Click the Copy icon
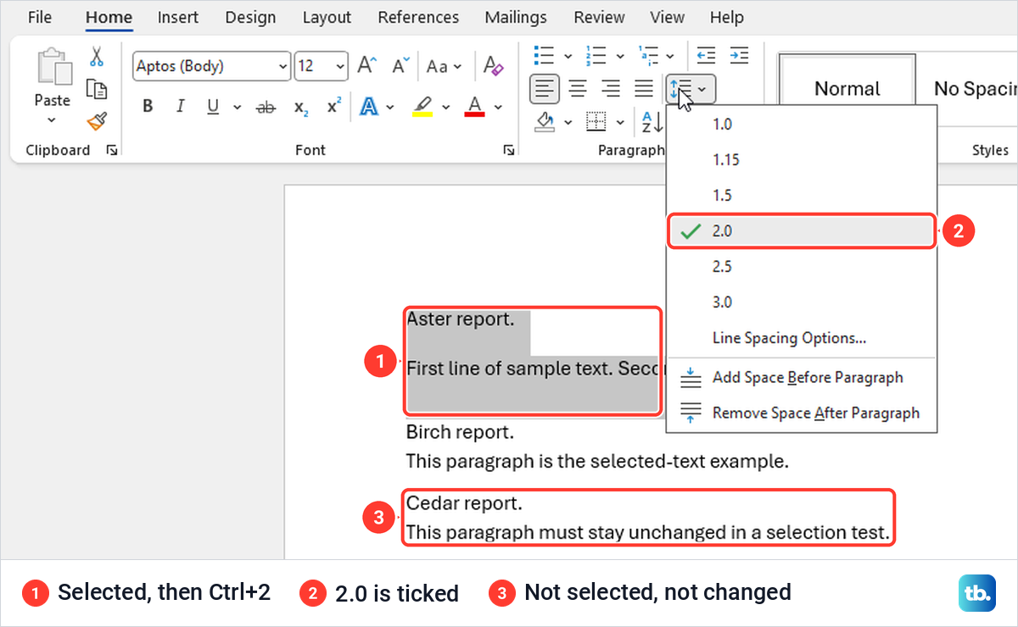Screen dimensions: 1018x627 tap(97, 89)
